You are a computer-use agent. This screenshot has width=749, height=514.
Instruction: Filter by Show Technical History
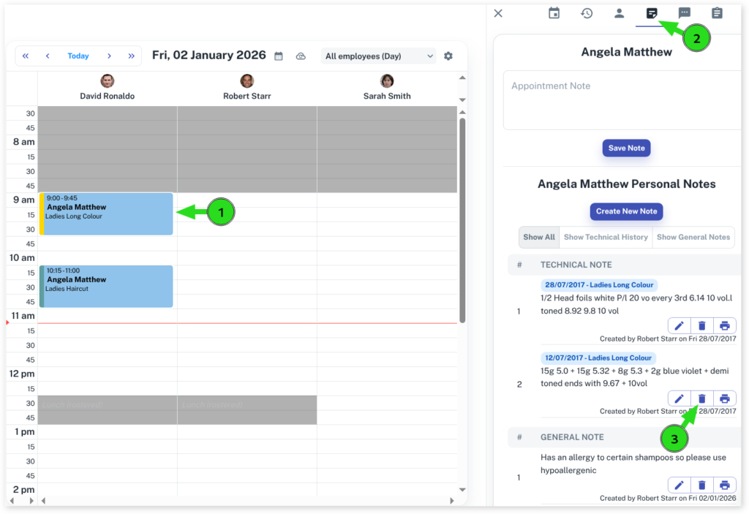click(606, 237)
